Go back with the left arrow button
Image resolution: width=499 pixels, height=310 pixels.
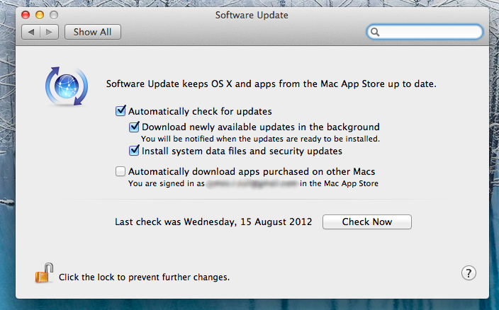click(x=31, y=32)
